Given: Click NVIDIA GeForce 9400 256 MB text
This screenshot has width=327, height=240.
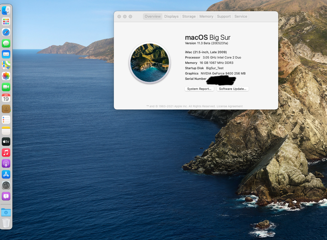Looking at the screenshot, I should 223,73.
